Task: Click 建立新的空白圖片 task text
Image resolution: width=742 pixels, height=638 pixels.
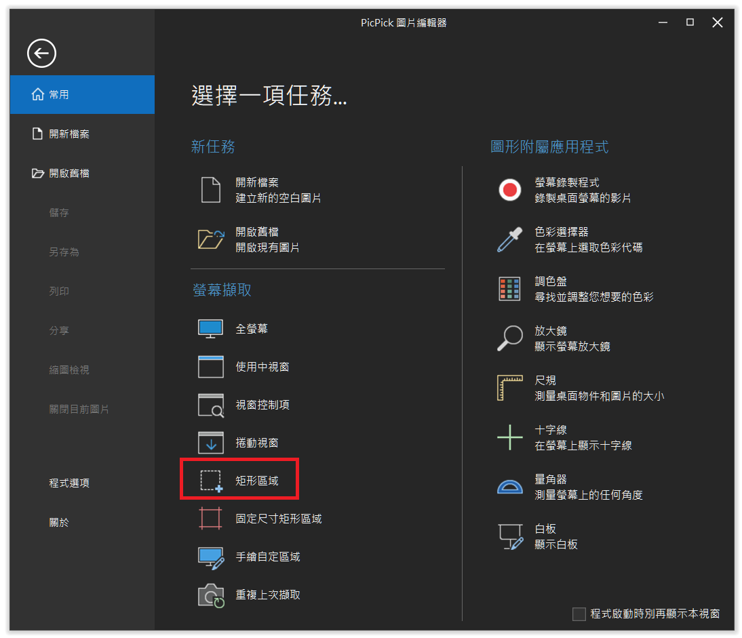Action: 278,198
